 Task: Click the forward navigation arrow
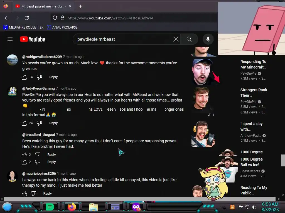pyautogui.click(x=17, y=18)
